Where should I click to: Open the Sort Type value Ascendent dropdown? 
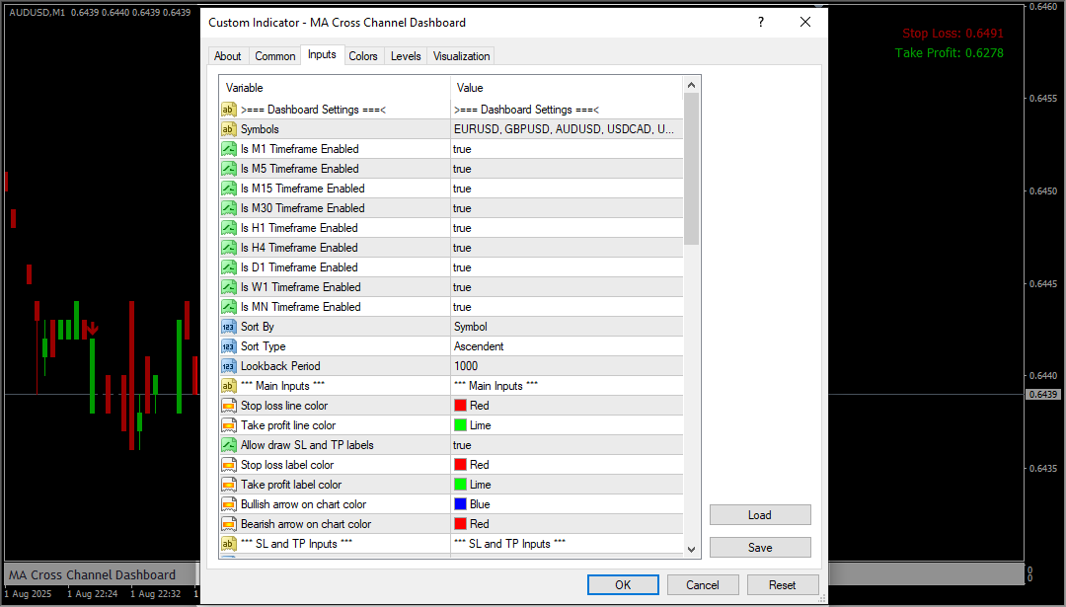566,346
